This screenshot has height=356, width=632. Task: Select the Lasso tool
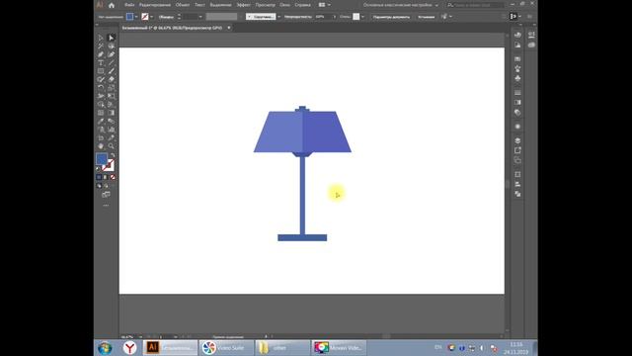click(112, 46)
